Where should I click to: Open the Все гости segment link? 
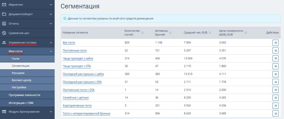pyautogui.click(x=69, y=43)
